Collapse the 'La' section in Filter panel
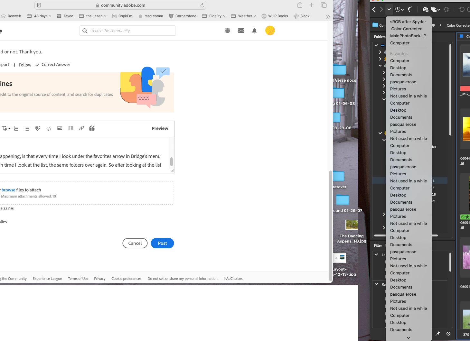The height and width of the screenshot is (341, 470). [x=376, y=254]
